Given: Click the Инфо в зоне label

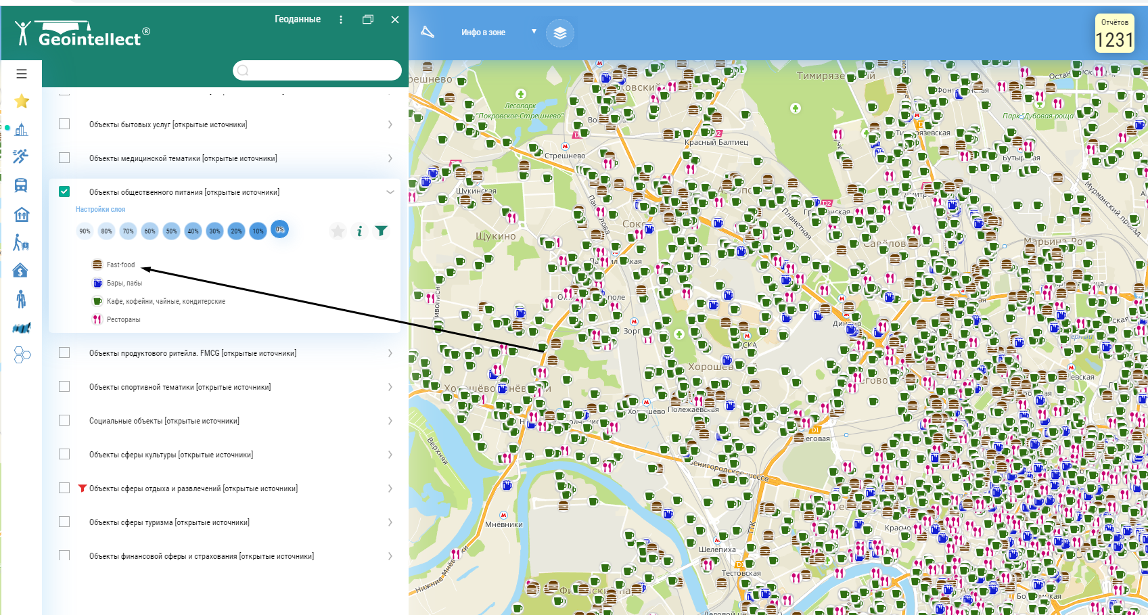Looking at the screenshot, I should click(483, 32).
